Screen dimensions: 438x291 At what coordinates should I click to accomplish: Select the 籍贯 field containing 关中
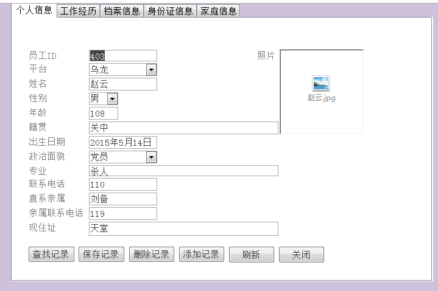pos(183,128)
